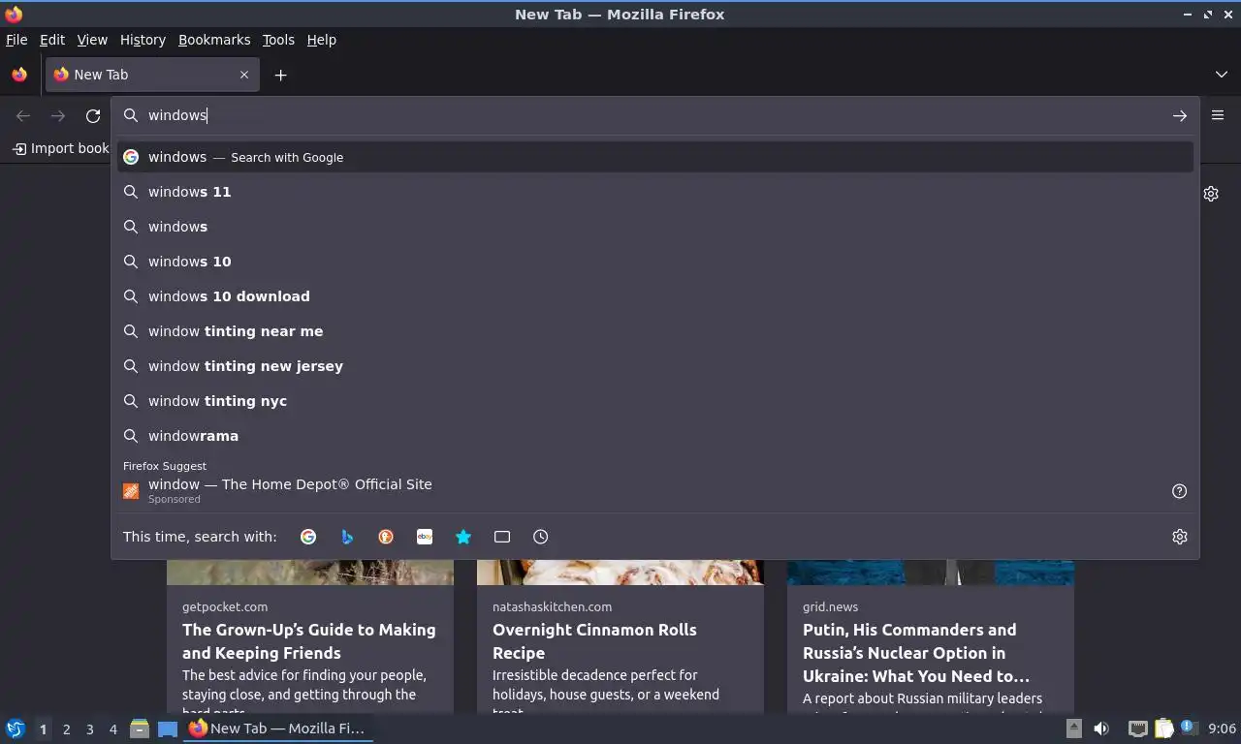
Task: Open the View menu
Action: tap(92, 40)
